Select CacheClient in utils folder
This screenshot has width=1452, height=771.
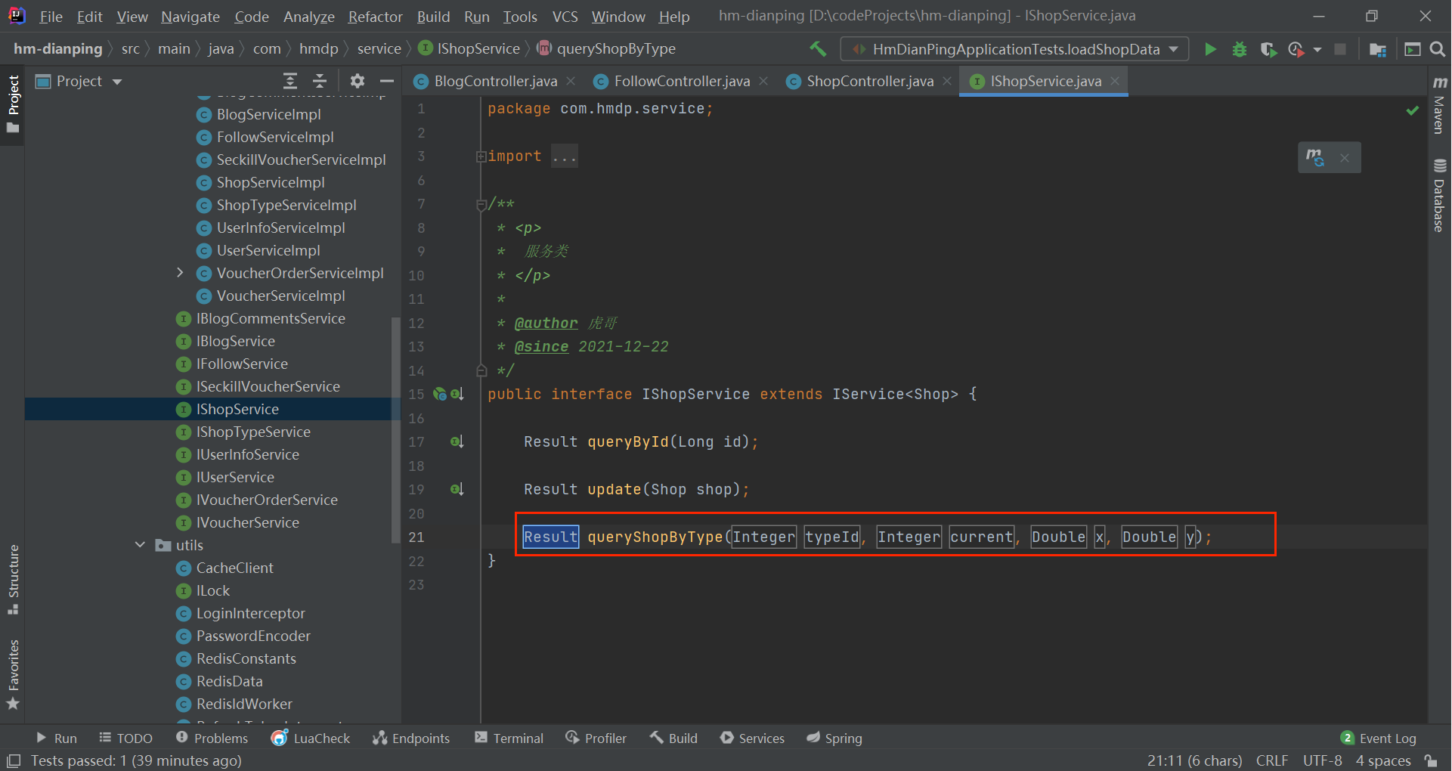click(x=234, y=568)
